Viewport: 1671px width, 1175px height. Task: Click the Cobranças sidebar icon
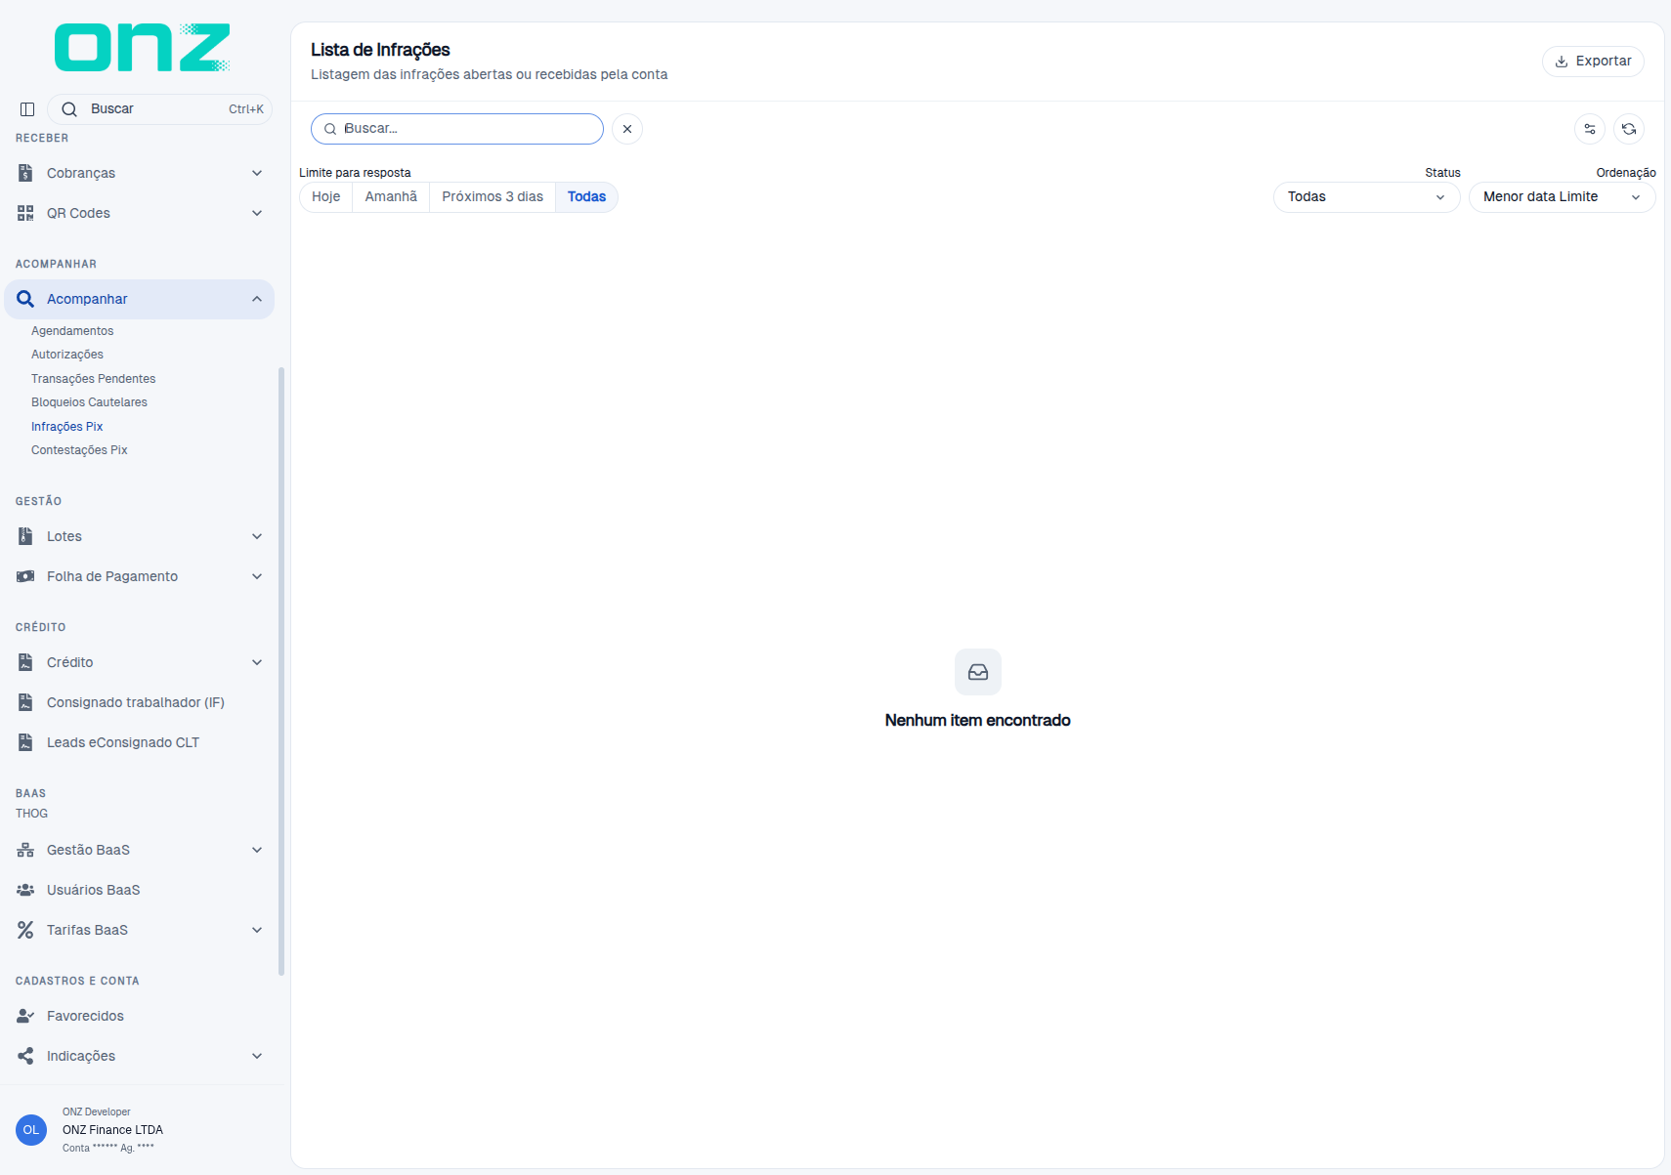pos(25,173)
